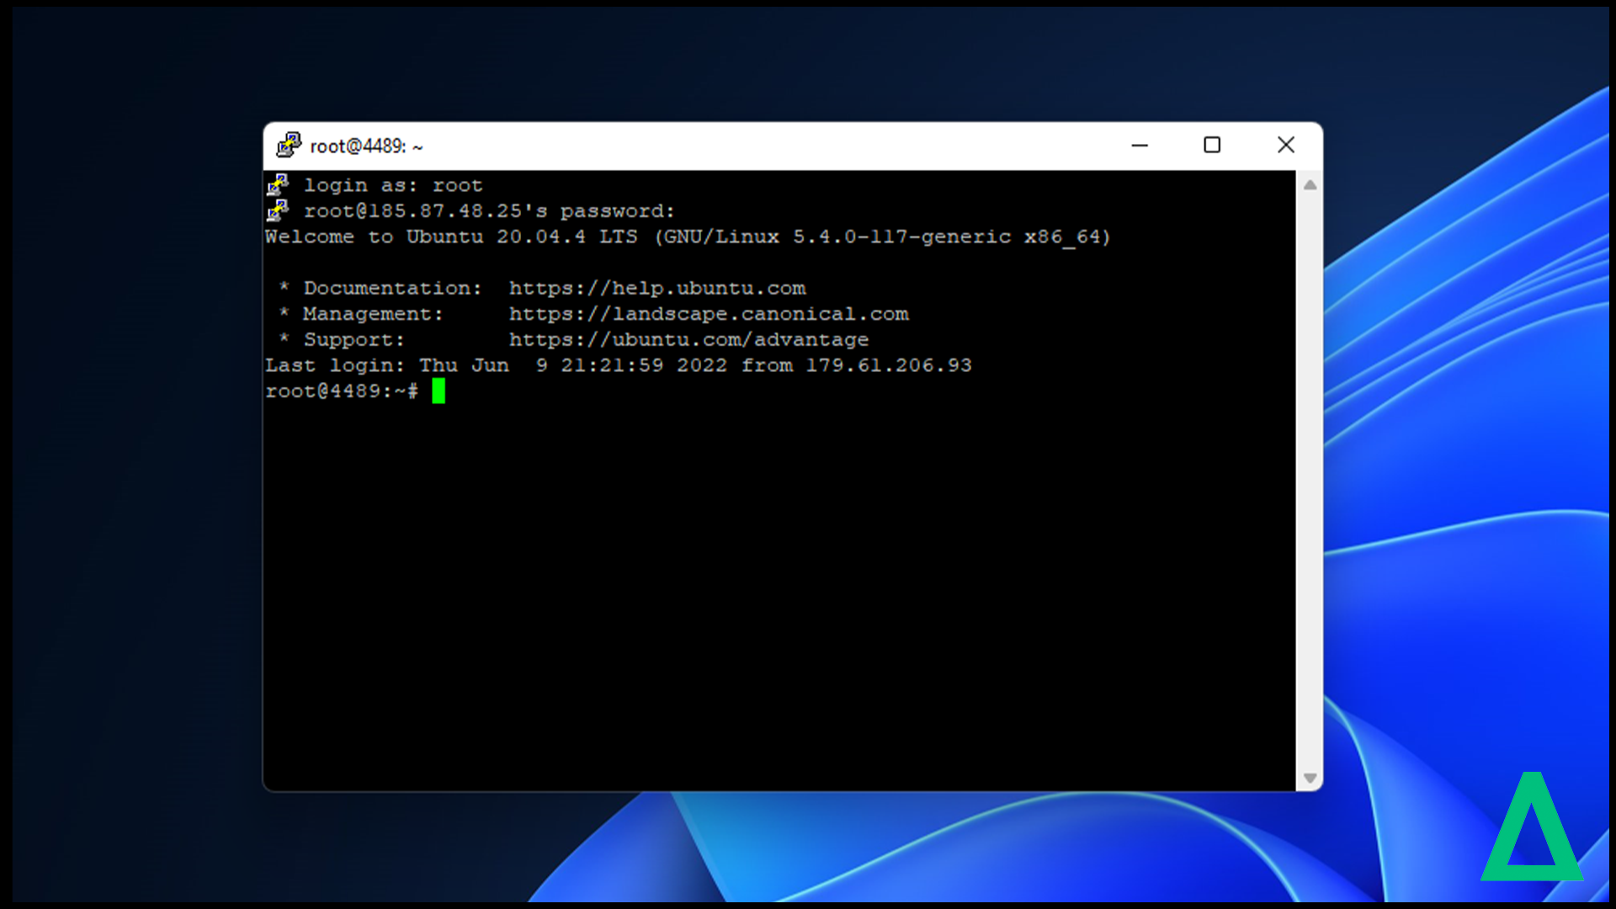Click the green cursor at the shell prompt
This screenshot has width=1616, height=909.
point(439,391)
